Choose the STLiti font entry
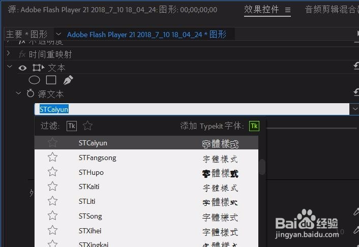The height and width of the screenshot is (247, 359). tap(146, 201)
